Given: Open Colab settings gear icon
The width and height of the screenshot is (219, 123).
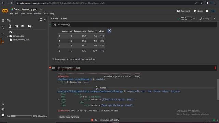Looking at the screenshot, I should (x=207, y=11).
